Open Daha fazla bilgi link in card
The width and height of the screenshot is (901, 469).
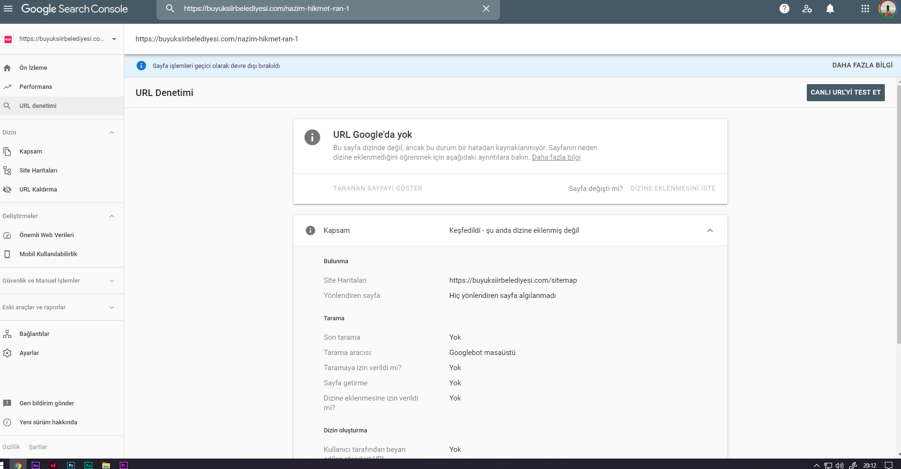[x=556, y=157]
